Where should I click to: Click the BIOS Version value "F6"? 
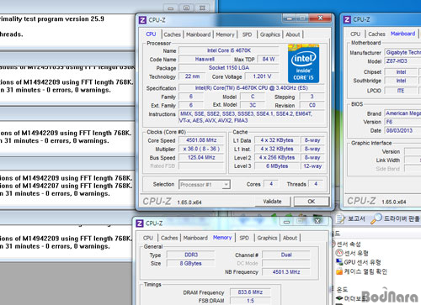402,122
